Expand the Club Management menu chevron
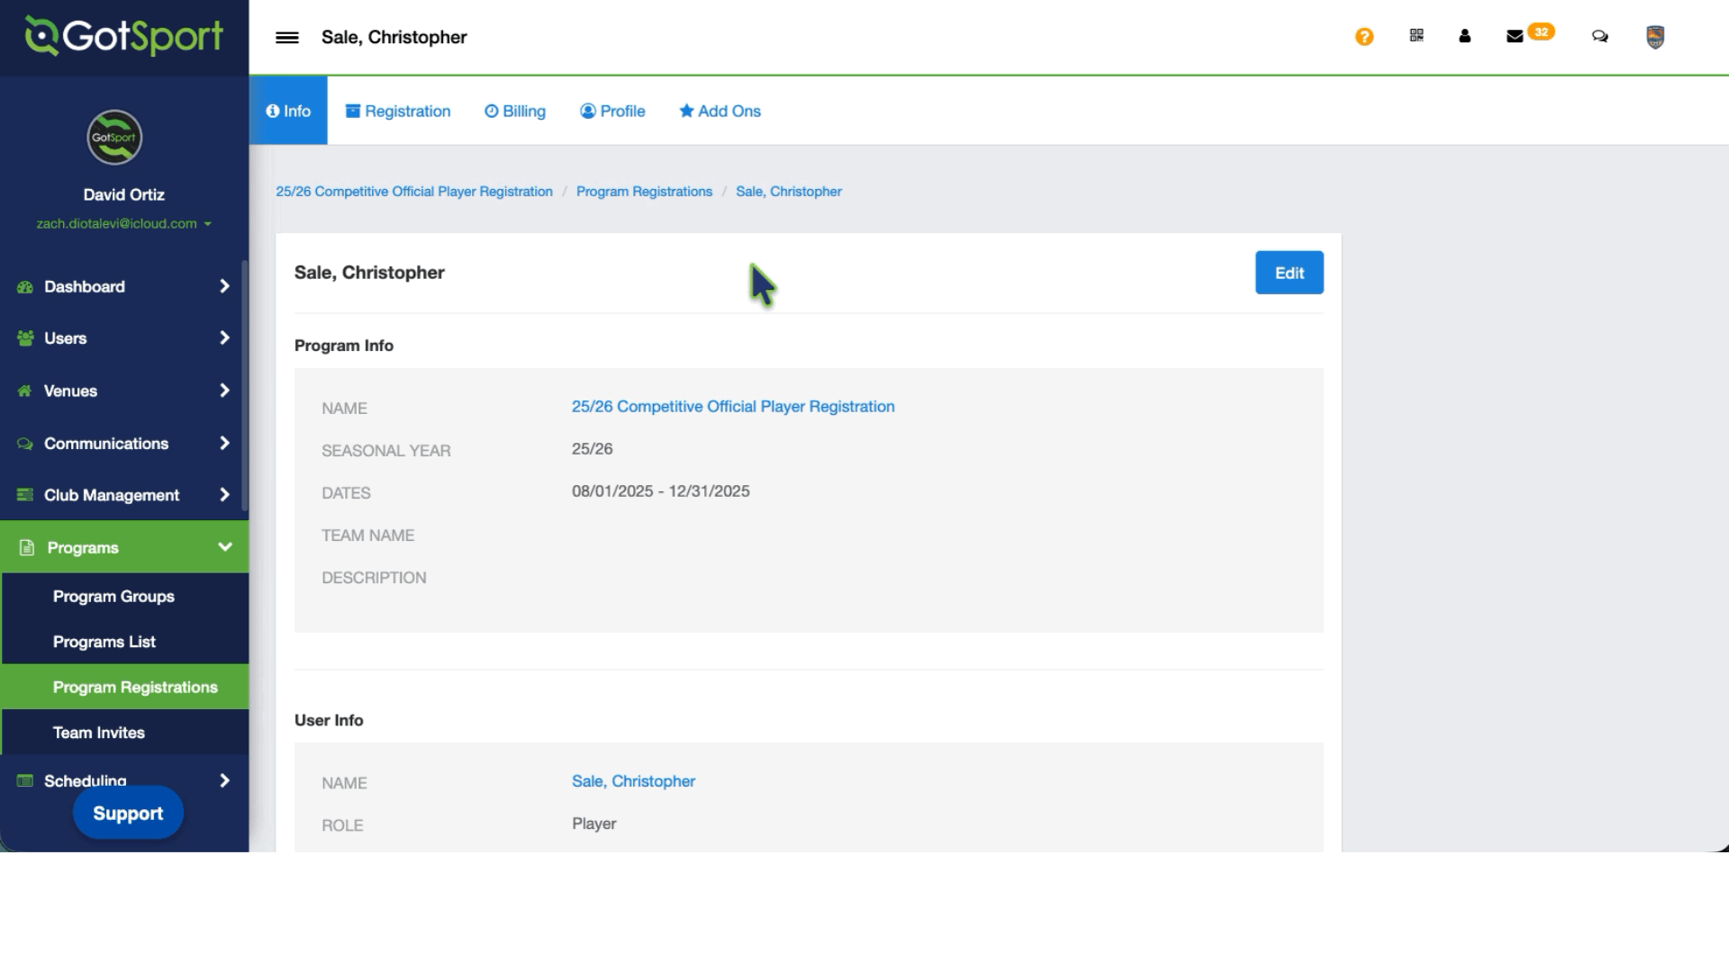 (224, 495)
